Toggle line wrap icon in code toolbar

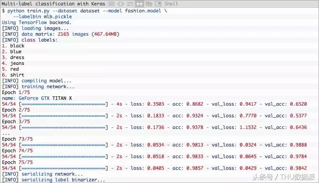pyautogui.click(x=130, y=3)
